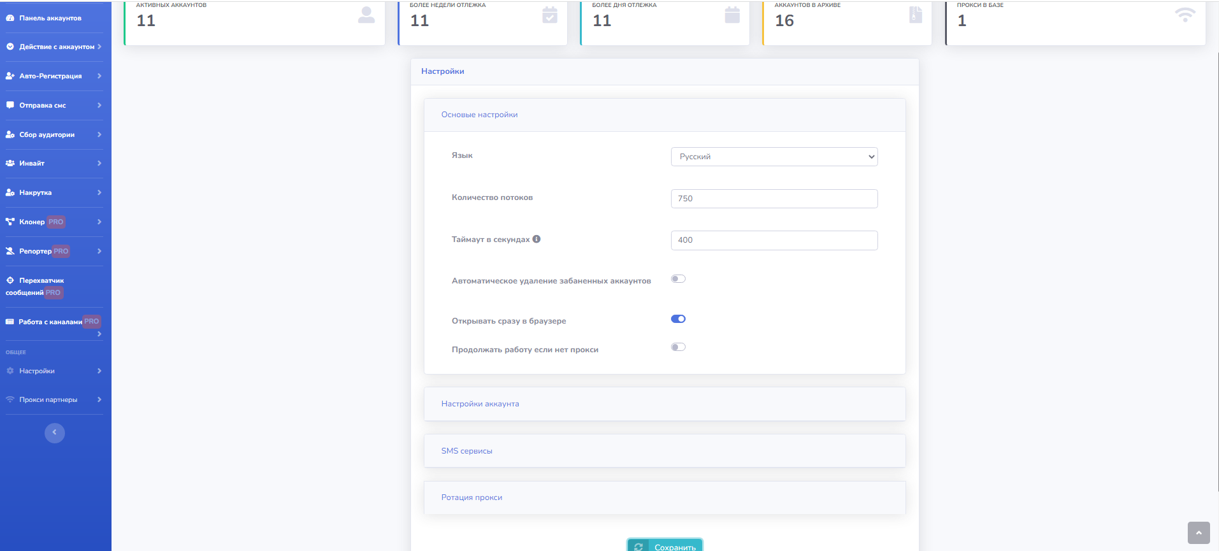Click the sidebar collapse arrow circle
This screenshot has width=1219, height=551.
55,433
